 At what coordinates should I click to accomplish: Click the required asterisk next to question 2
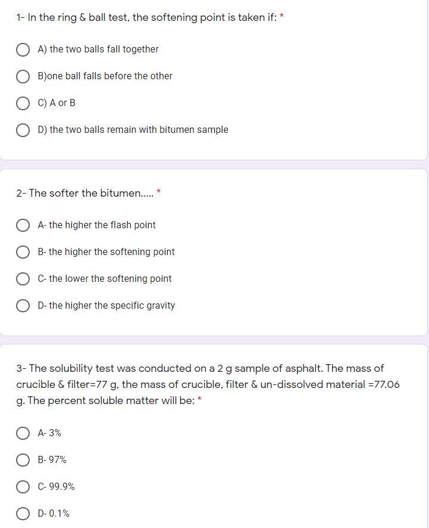point(158,191)
